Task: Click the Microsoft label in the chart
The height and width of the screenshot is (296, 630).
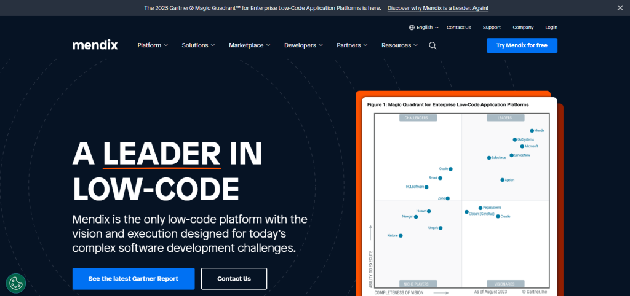Action: (x=531, y=146)
